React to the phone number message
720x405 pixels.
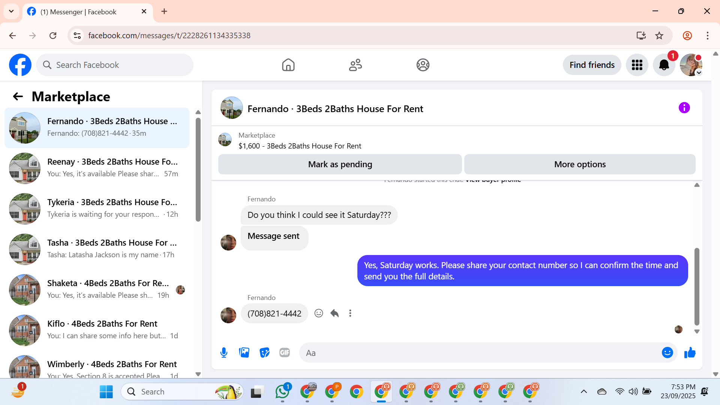pos(319,313)
